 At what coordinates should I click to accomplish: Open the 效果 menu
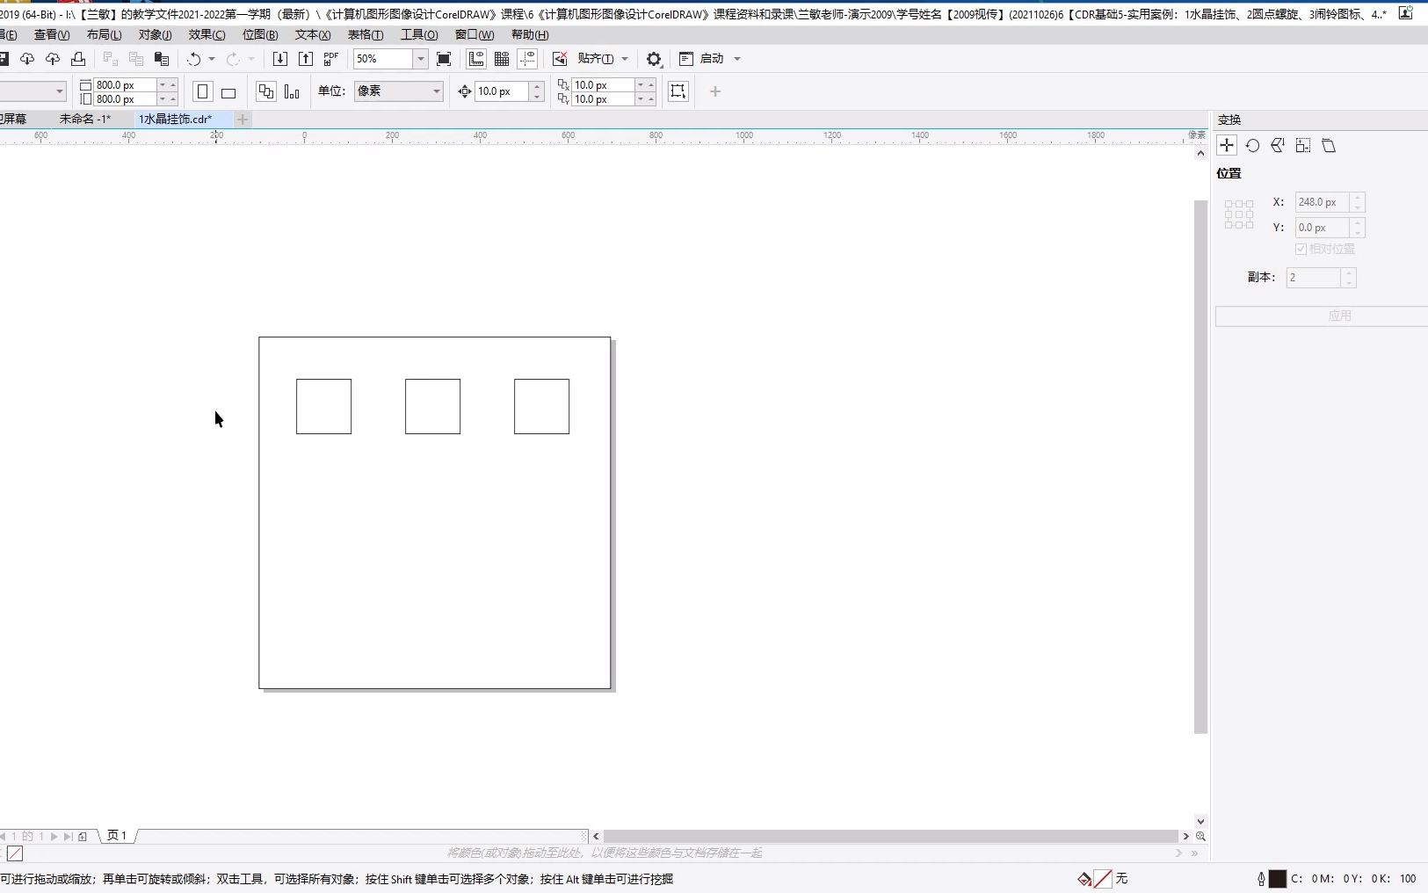pyautogui.click(x=207, y=34)
